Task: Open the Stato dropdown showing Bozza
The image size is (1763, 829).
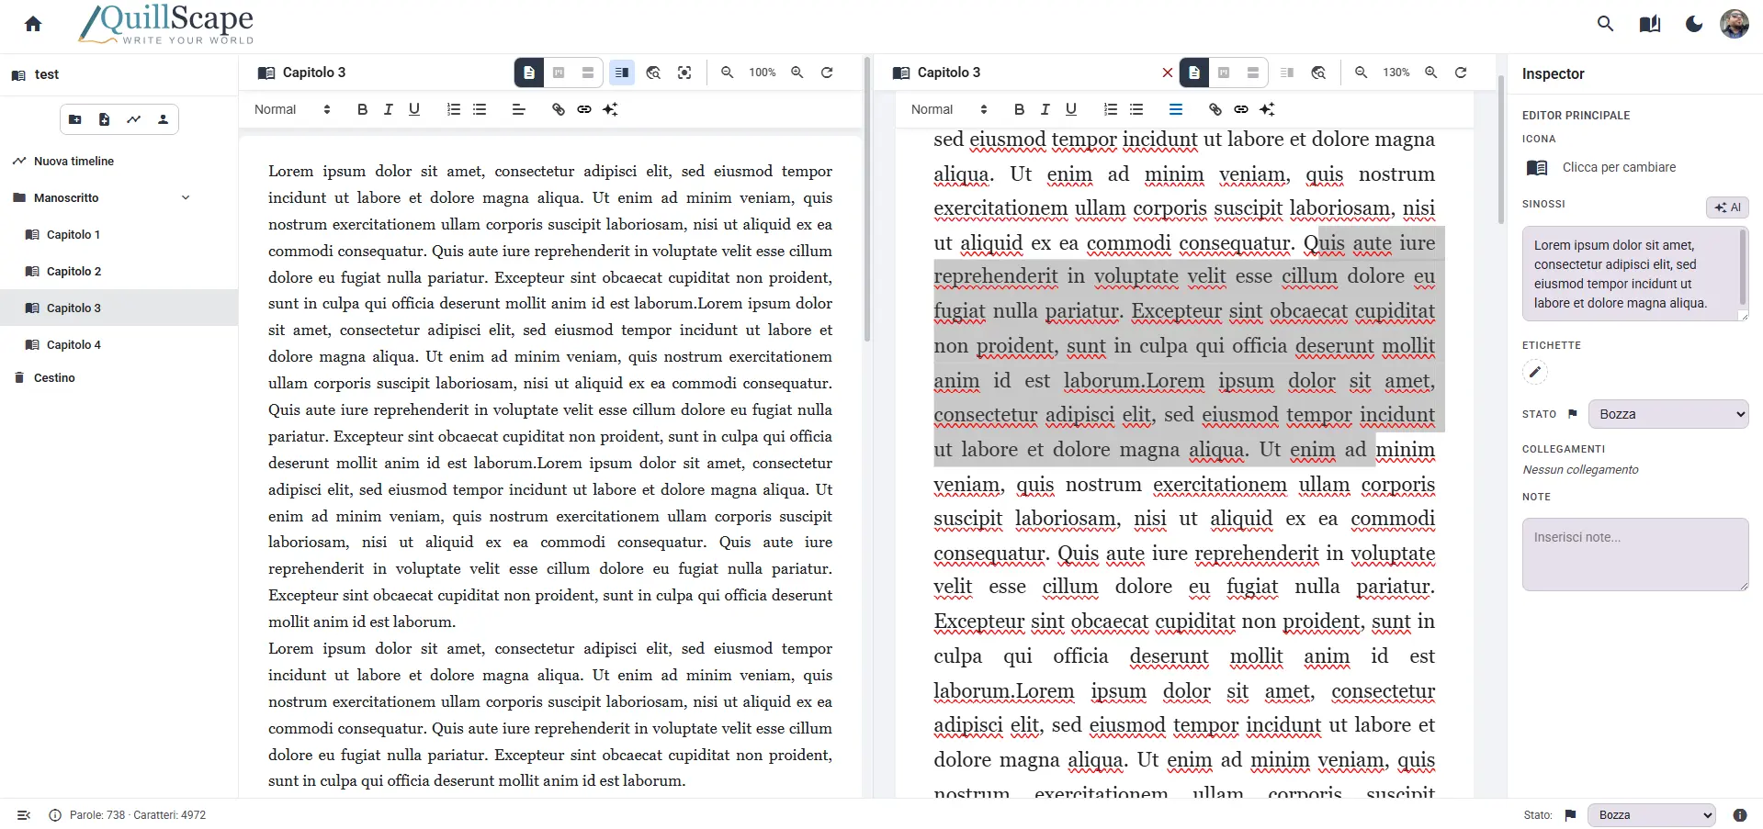Action: [1669, 414]
